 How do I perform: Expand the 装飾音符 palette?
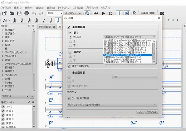3,30
